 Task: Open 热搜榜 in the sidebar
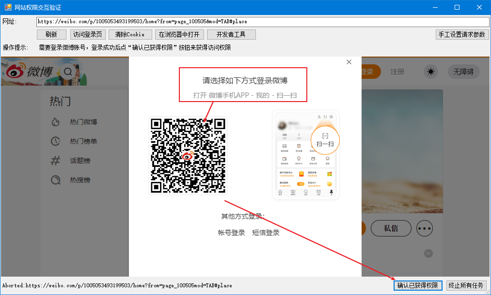click(x=80, y=180)
